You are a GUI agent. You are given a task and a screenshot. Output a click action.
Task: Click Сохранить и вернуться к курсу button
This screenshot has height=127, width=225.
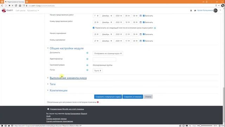tap(108, 97)
